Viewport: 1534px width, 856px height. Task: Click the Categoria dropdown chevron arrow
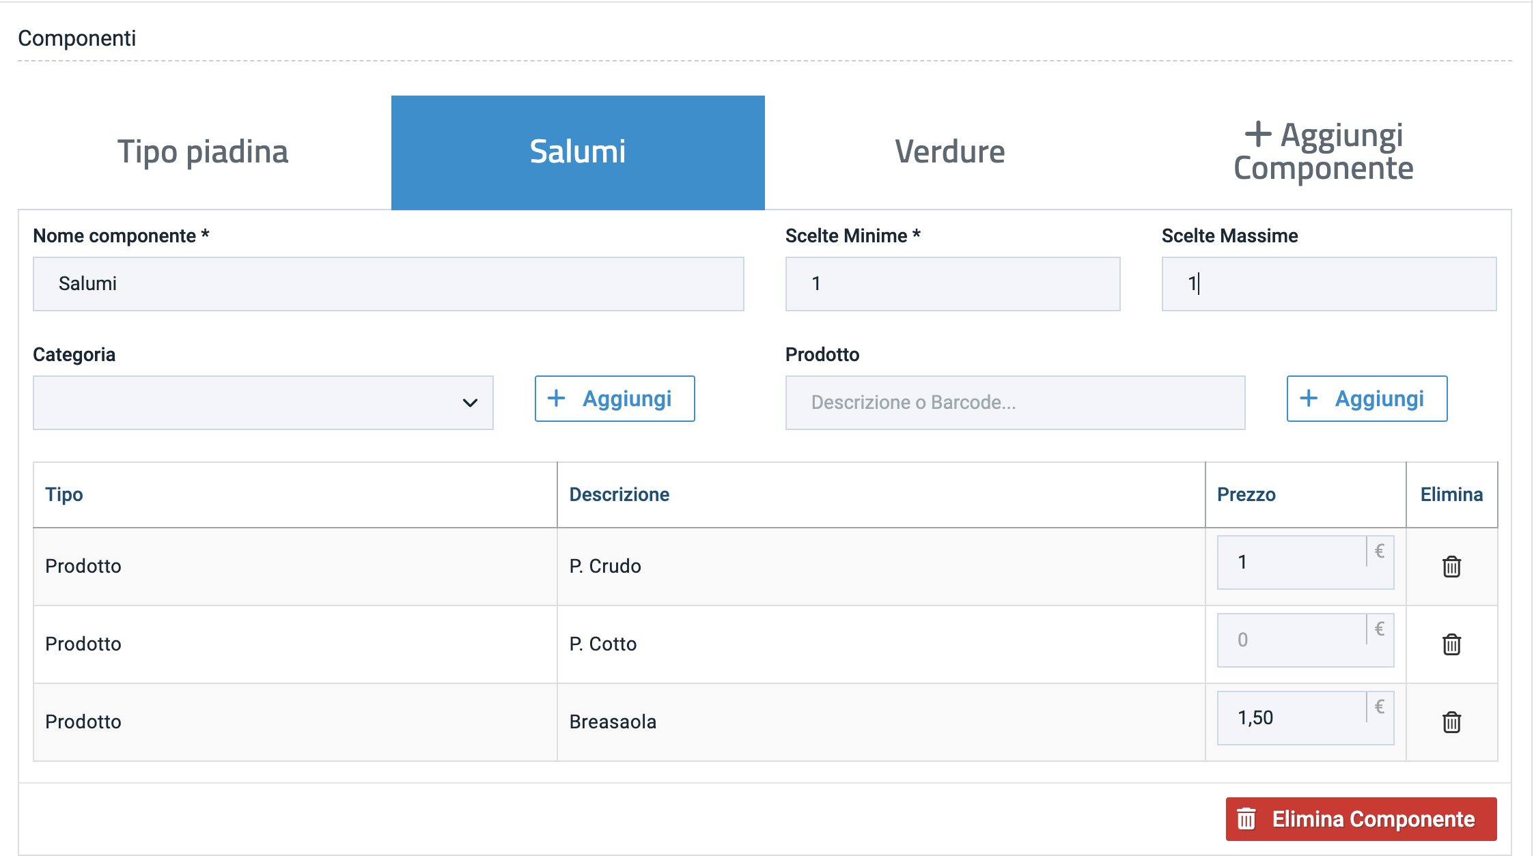[x=470, y=403]
